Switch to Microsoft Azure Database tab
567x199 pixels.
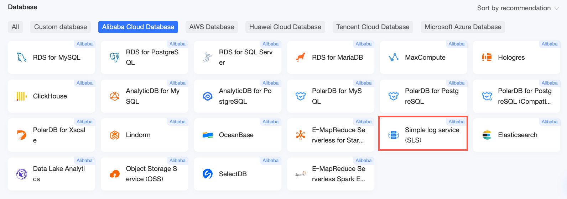coord(463,27)
